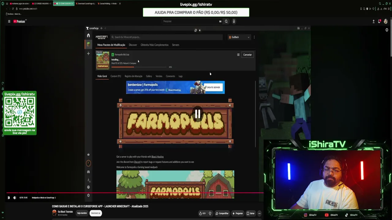
Task: Open the Content (91) tab
Action: [x=116, y=76]
